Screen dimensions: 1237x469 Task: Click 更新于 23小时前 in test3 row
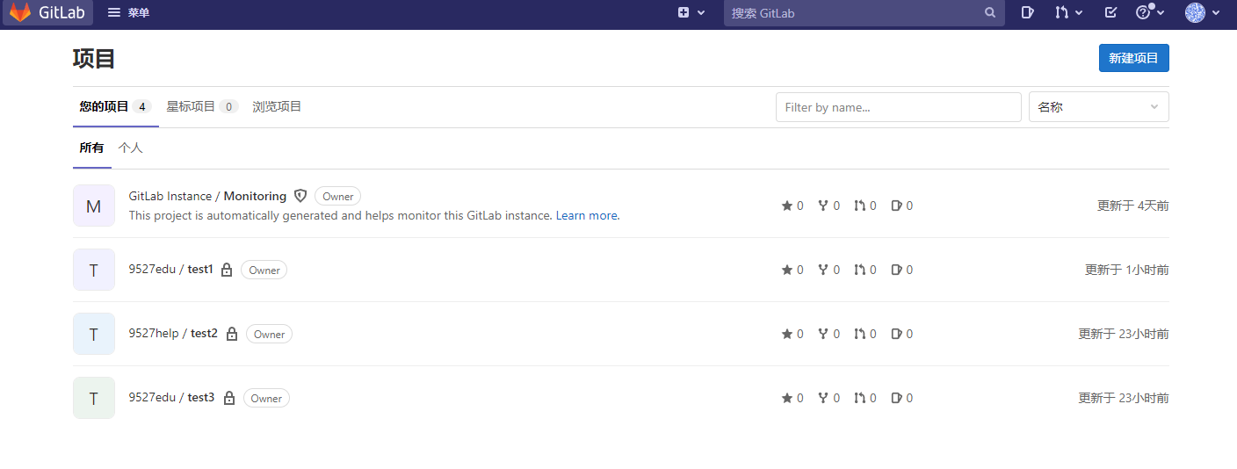click(1124, 398)
